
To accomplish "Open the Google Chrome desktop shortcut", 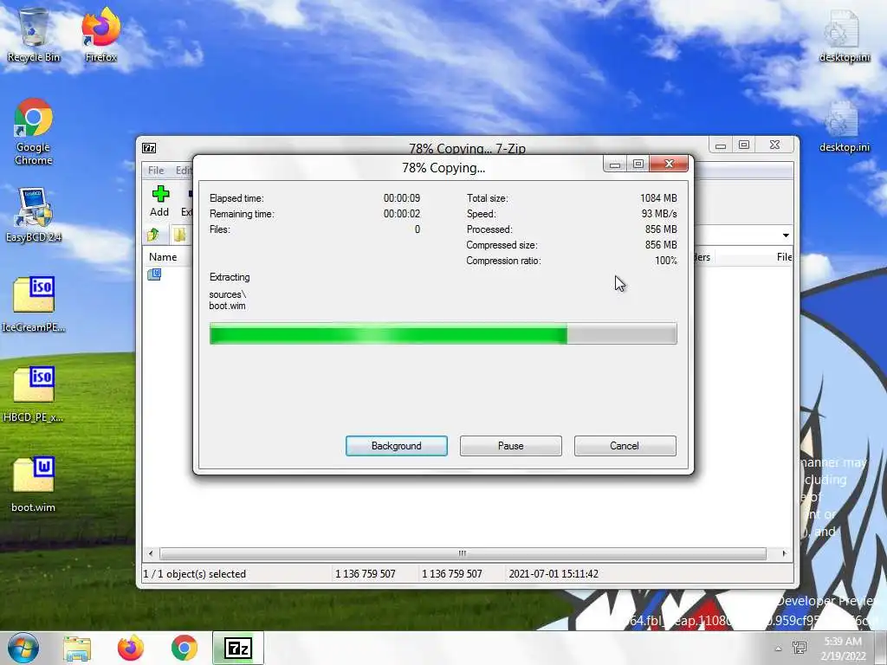I will [34, 132].
